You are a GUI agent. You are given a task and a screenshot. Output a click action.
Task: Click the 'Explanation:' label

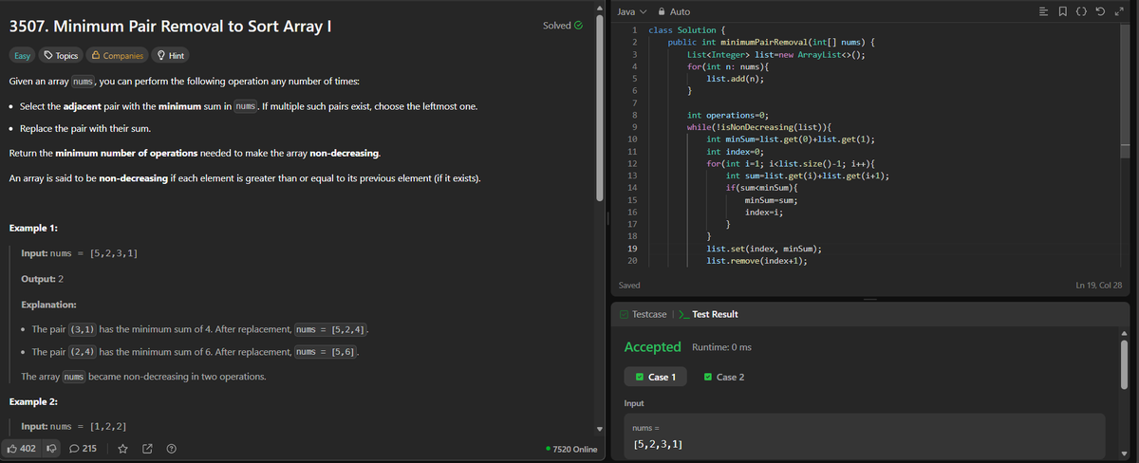tap(48, 305)
